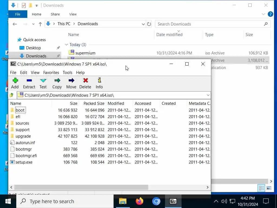Viewport: 277px width, 208px height.
Task: Open the notification center icon
Action: pyautogui.click(x=266, y=201)
